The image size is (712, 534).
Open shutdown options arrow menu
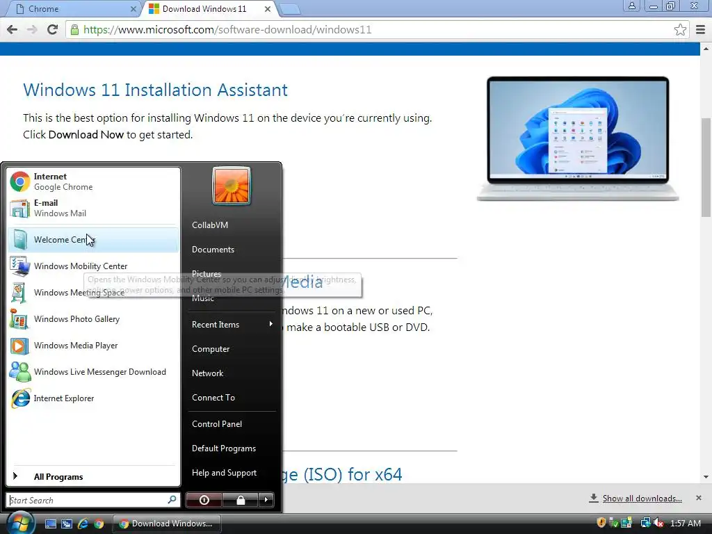coord(266,500)
